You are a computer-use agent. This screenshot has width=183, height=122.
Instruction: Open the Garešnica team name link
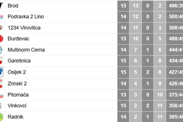point(19,61)
